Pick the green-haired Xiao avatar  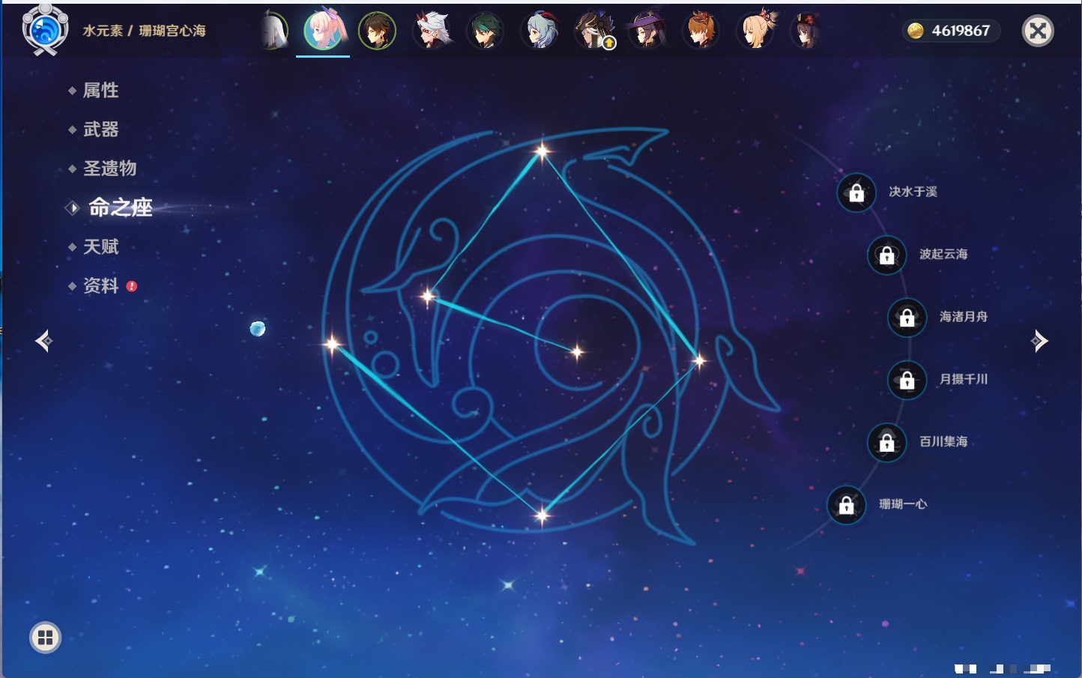click(486, 31)
